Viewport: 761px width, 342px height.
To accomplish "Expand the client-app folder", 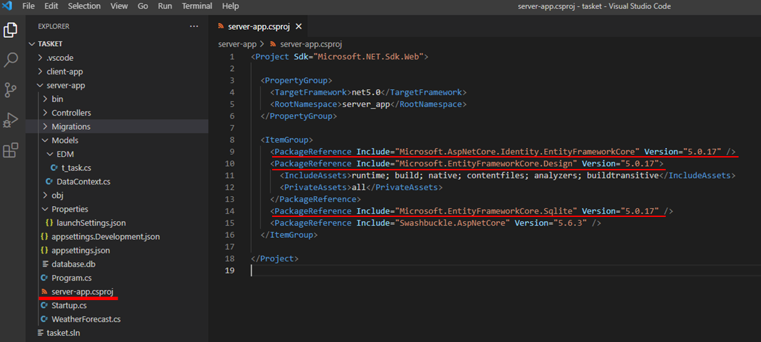I will click(40, 72).
